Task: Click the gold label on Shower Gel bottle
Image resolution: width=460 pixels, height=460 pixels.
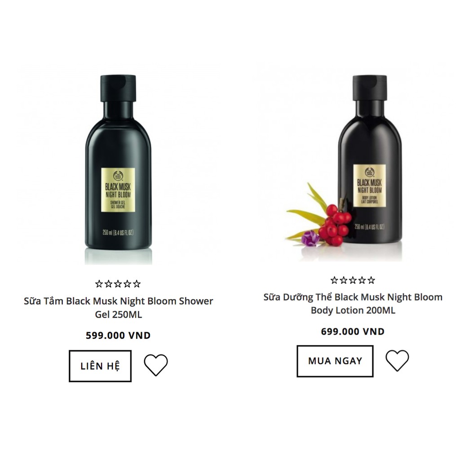Action: click(118, 190)
